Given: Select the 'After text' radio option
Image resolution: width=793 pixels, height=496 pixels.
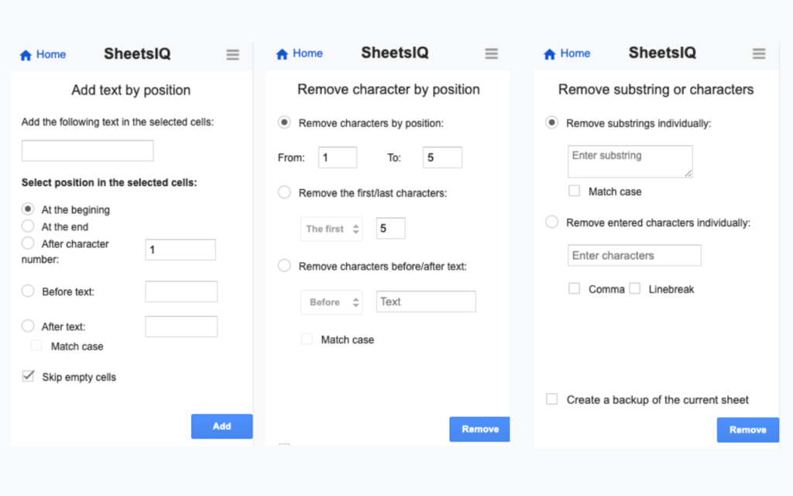Looking at the screenshot, I should 28,326.
